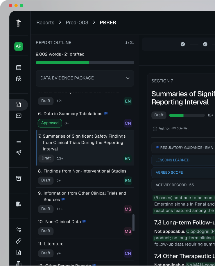Click the 9+ count on Literature row
Image resolution: width=215 pixels, height=266 pixels.
[58, 253]
